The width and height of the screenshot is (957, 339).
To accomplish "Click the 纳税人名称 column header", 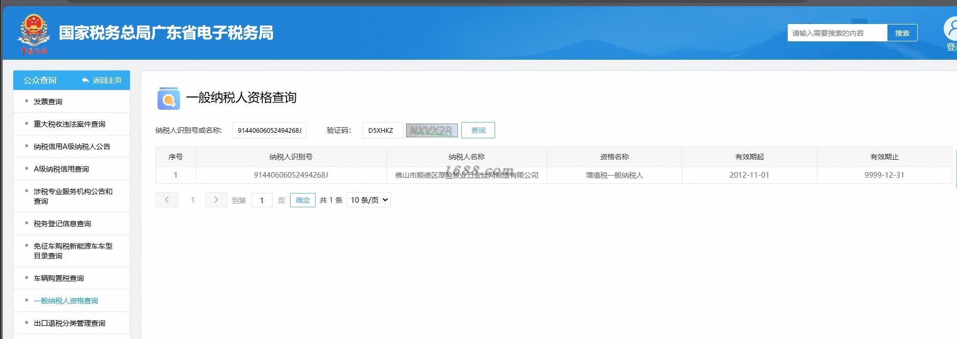I will pos(466,157).
